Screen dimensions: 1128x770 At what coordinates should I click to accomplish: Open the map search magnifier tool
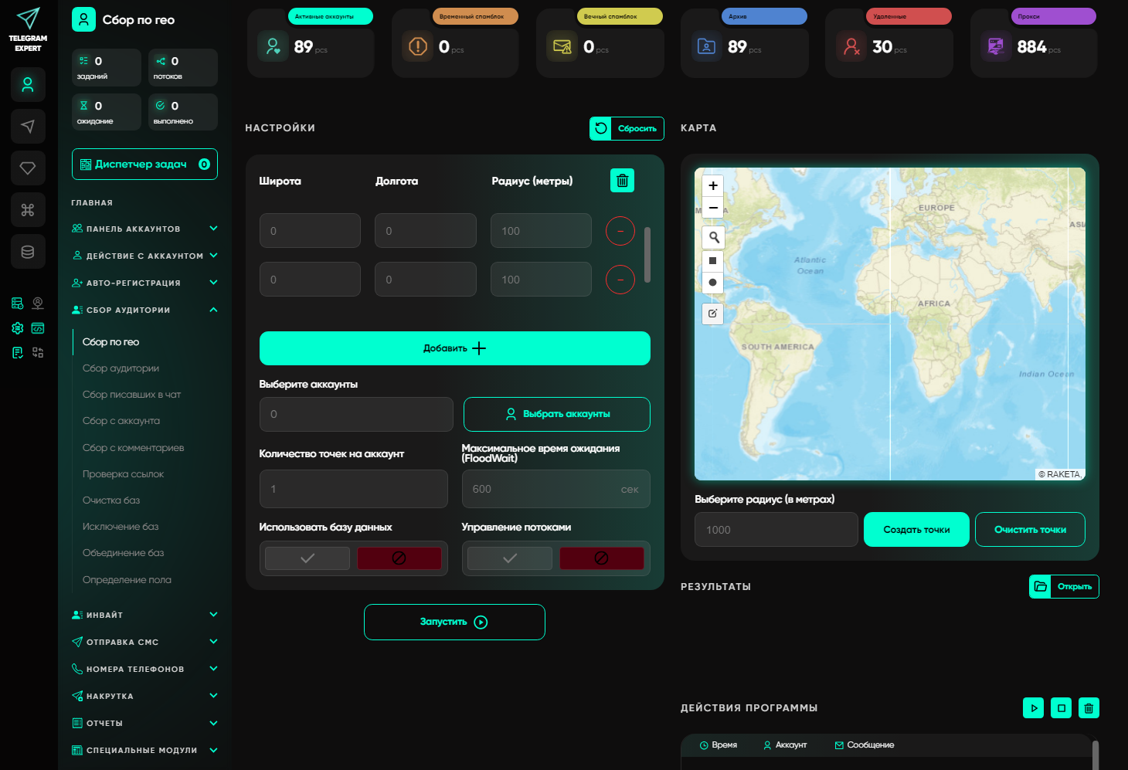pyautogui.click(x=713, y=237)
